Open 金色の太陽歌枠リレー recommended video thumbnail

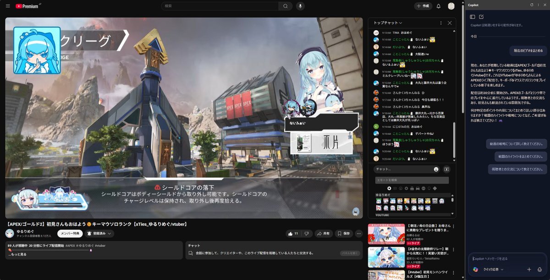coord(386,257)
